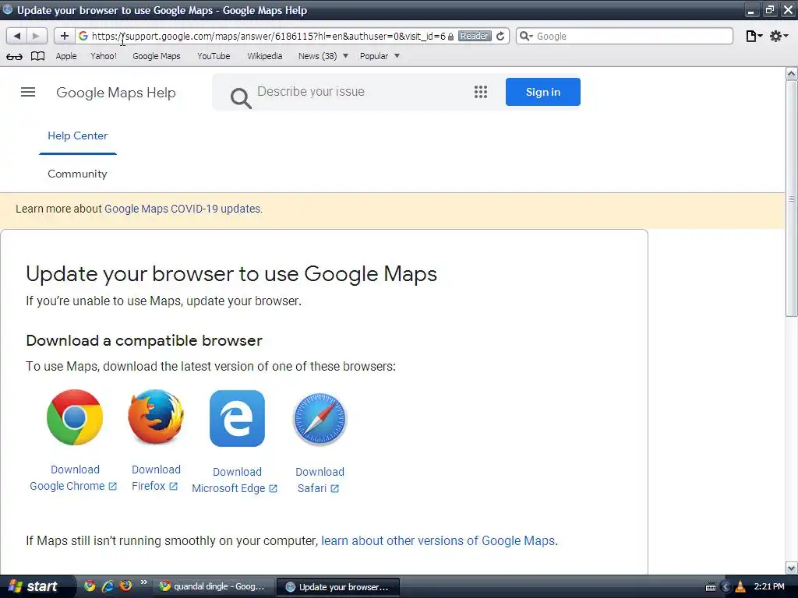
Task: Open the Reader view button
Action: point(475,36)
